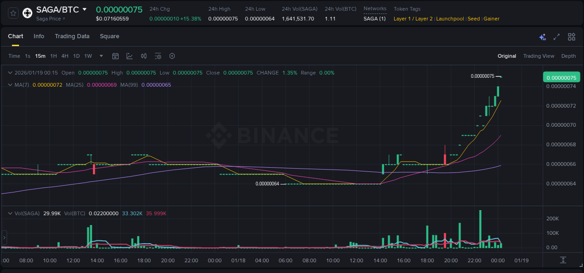Launch the AI assistant sparkle icon
584x273 pixels.
pyautogui.click(x=542, y=36)
